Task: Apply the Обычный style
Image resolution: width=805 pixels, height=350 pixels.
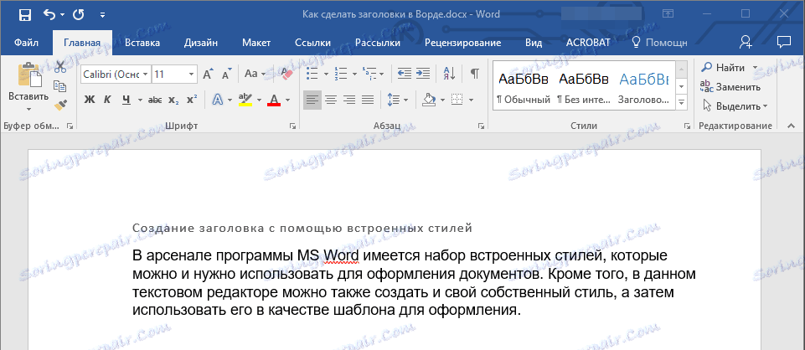Action: [x=524, y=86]
